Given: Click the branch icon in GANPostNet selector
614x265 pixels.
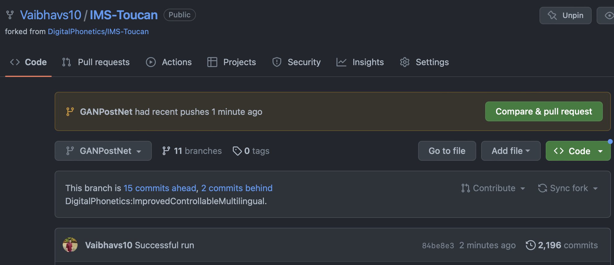Looking at the screenshot, I should click(x=70, y=151).
